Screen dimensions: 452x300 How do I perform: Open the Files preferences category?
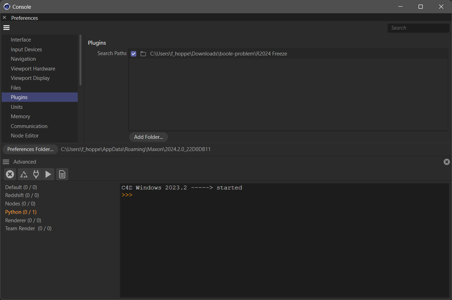(x=40, y=88)
